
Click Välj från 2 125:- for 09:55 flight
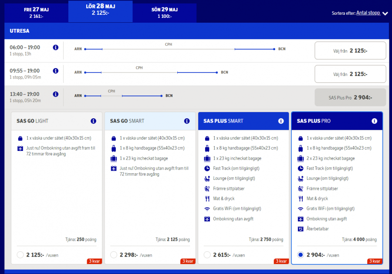350,74
